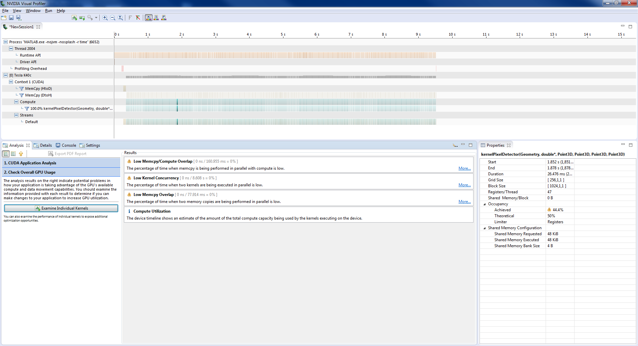This screenshot has width=638, height=346.
Task: Close the NewSession1 tab
Action: point(38,27)
